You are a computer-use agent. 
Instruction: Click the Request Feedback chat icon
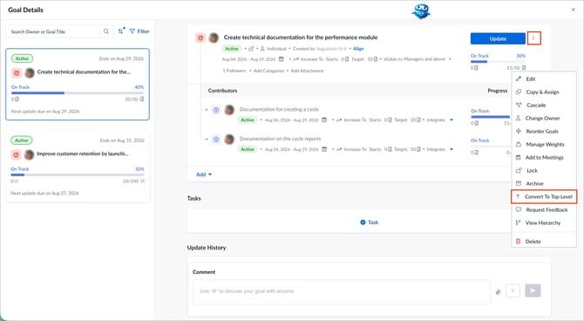pyautogui.click(x=519, y=209)
